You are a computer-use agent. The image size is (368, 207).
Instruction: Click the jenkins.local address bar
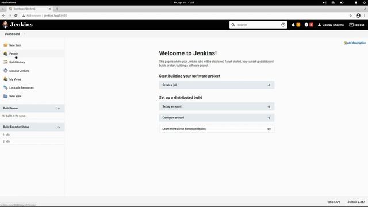click(x=55, y=16)
